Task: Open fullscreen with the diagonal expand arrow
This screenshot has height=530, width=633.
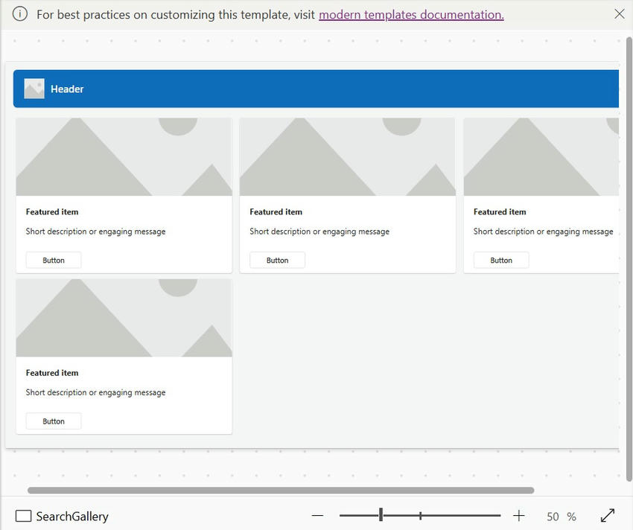Action: (x=608, y=516)
